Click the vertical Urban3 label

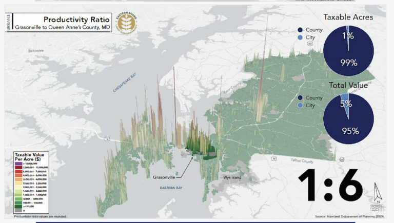[x=9, y=23]
